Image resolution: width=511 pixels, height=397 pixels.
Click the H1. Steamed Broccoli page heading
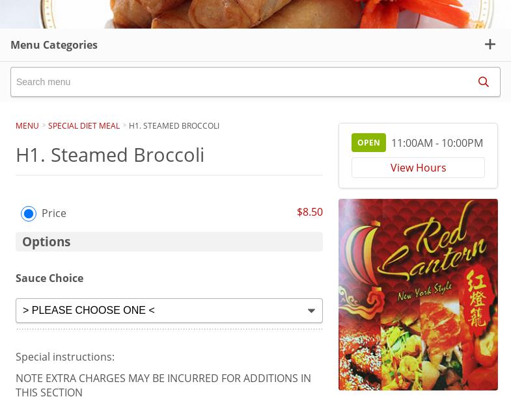(x=110, y=155)
